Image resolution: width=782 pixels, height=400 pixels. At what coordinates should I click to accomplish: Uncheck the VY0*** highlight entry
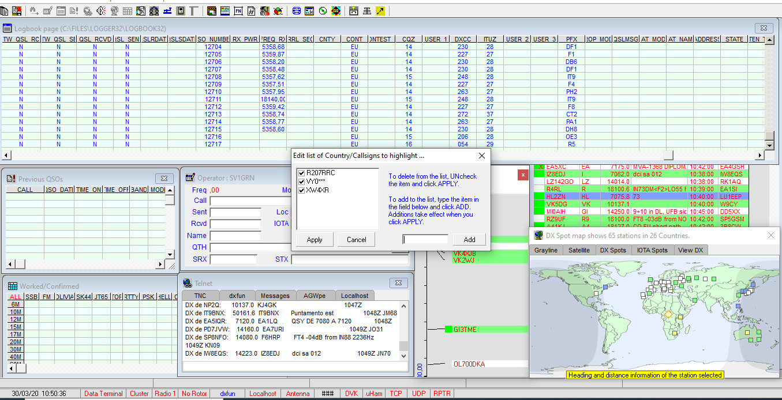click(x=301, y=182)
